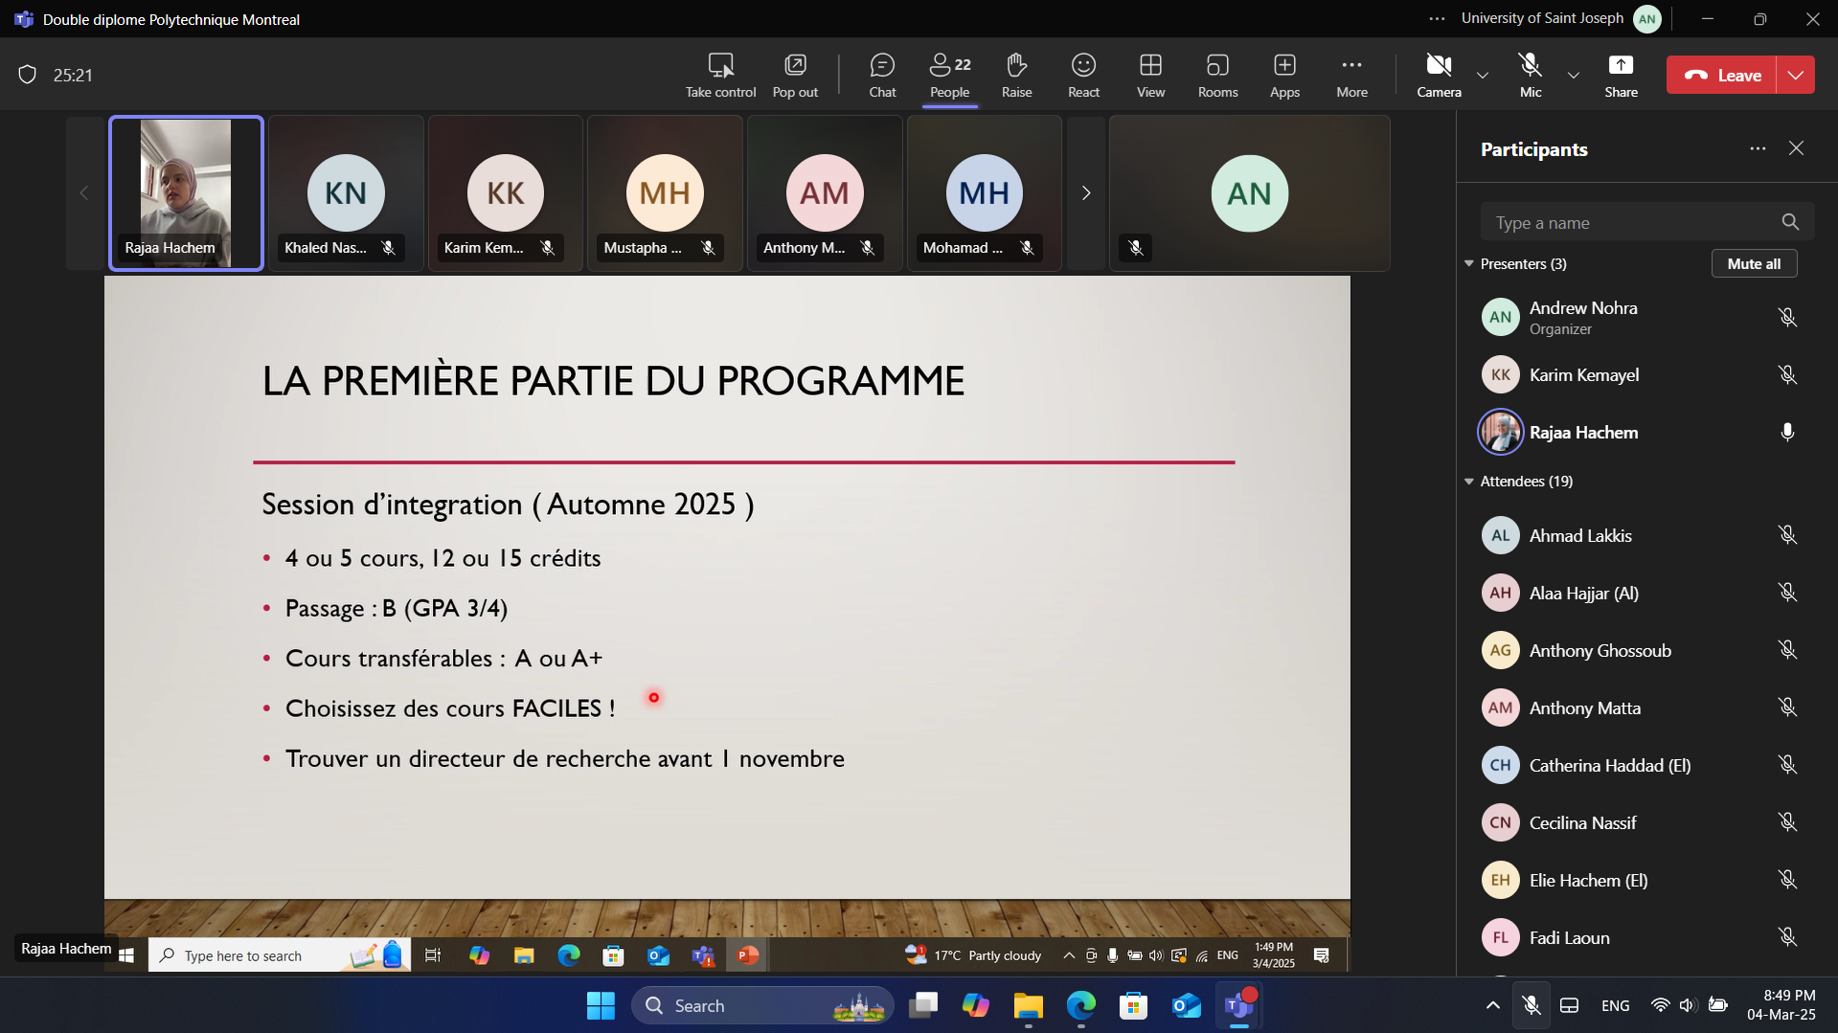Unmute the Mic in the toolbar
1838x1033 pixels.
1531,75
